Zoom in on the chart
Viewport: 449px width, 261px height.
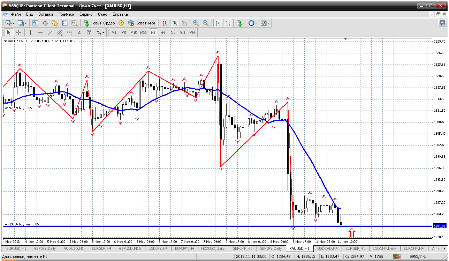[196, 23]
